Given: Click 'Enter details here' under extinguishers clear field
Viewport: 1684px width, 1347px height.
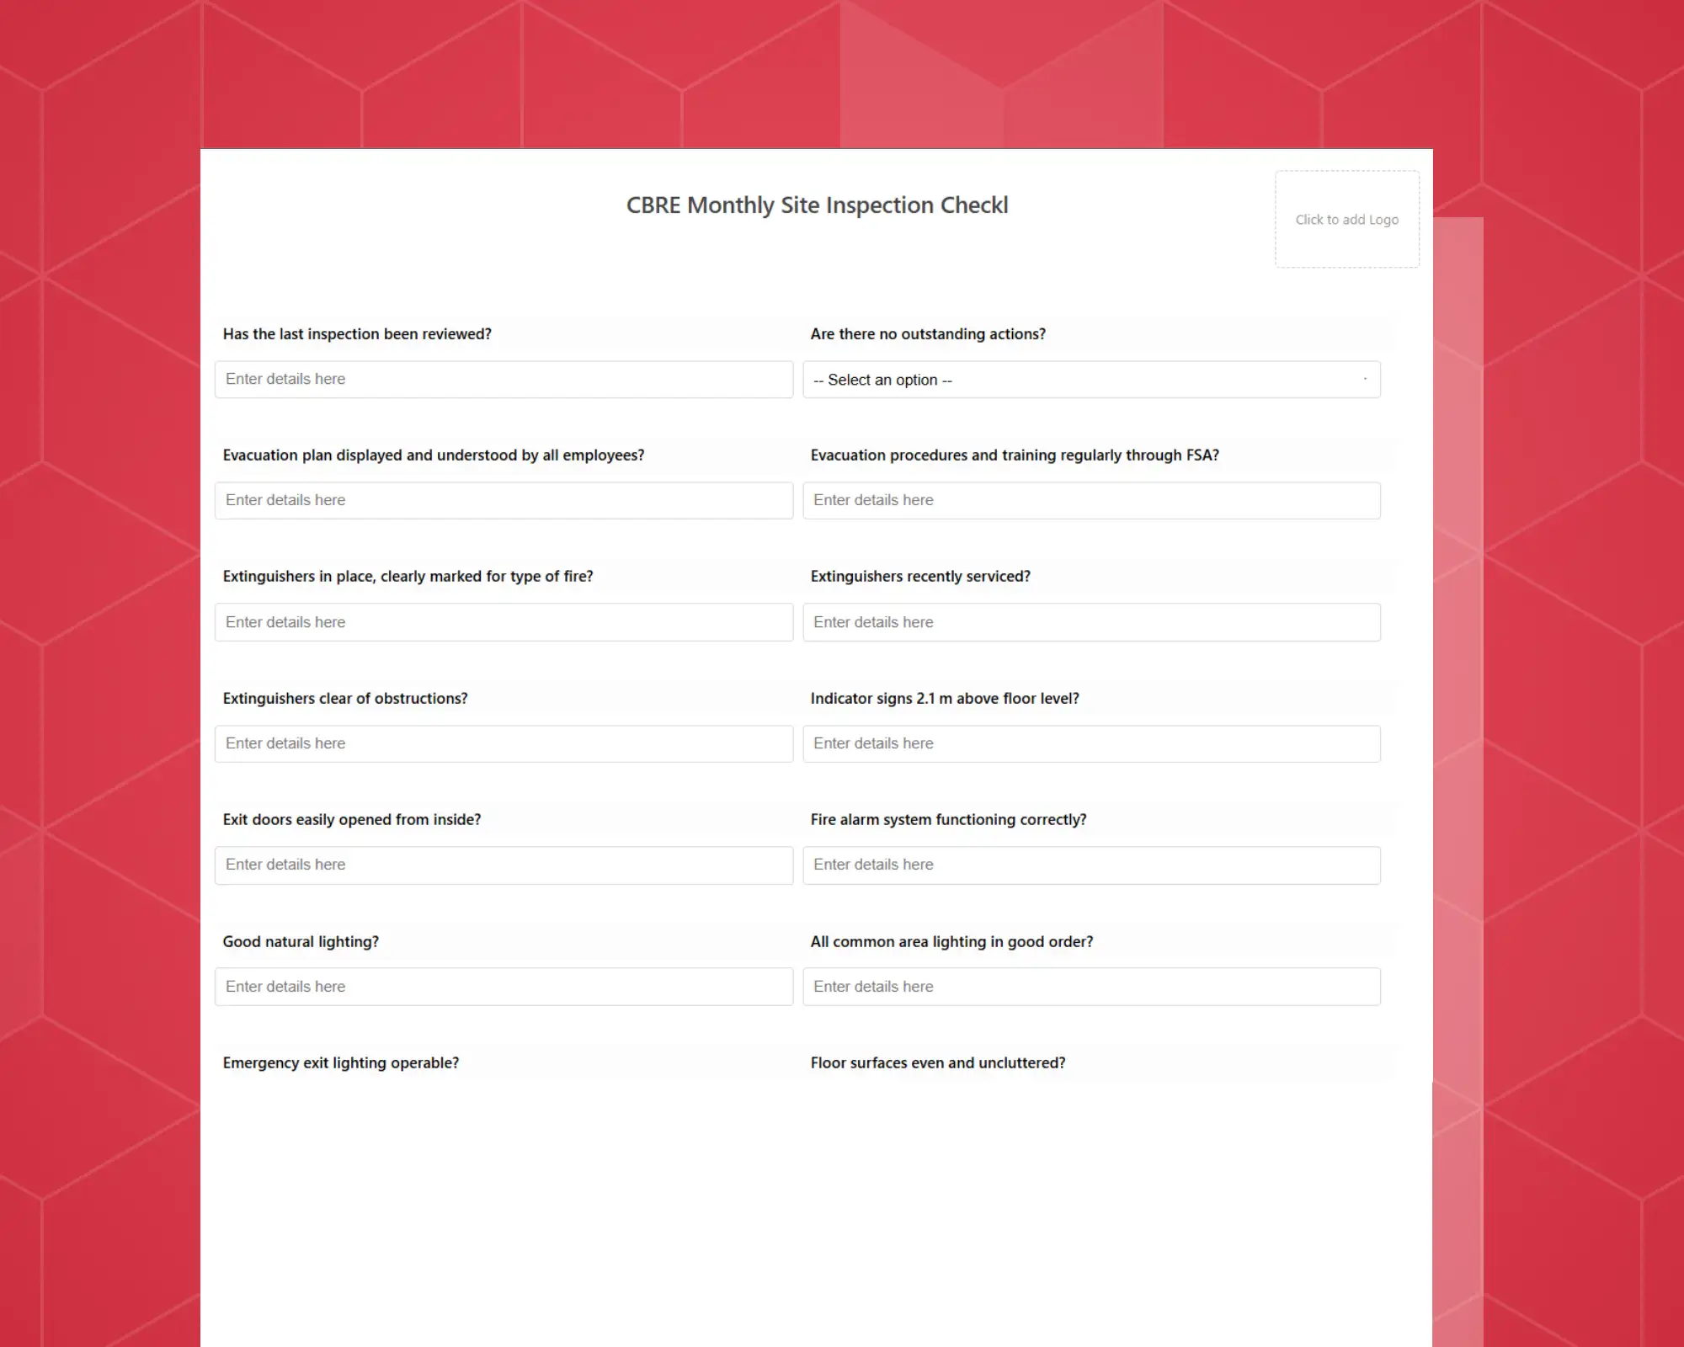Looking at the screenshot, I should tap(504, 743).
